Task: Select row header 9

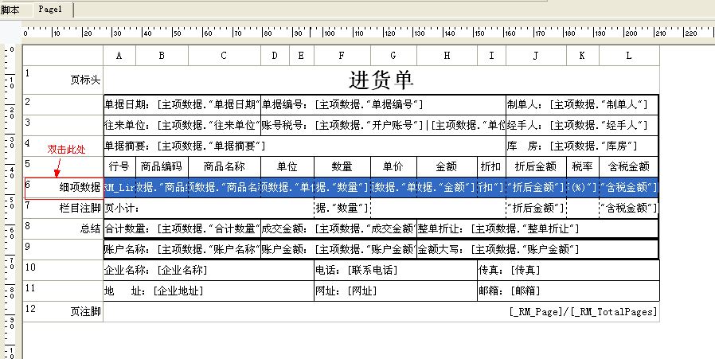Action: [x=64, y=249]
